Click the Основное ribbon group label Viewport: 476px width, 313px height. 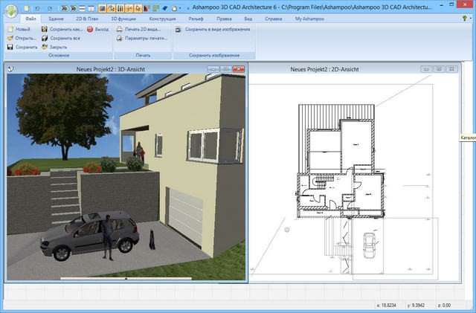[x=59, y=56]
